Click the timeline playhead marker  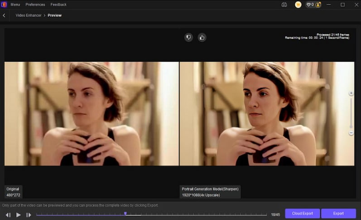(x=125, y=214)
